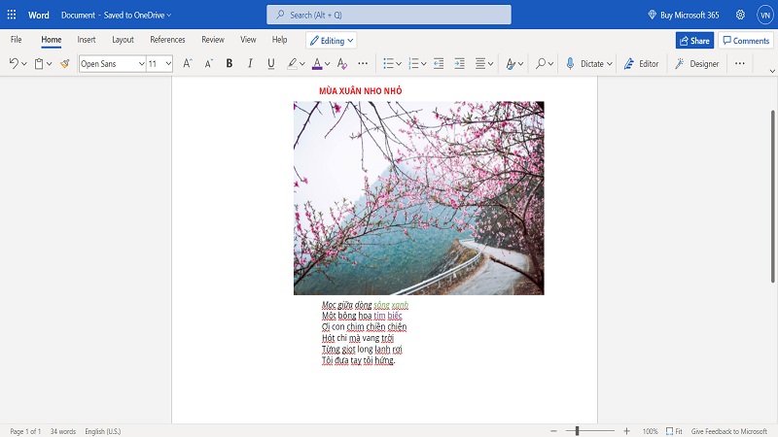Apply a numbered list
The height and width of the screenshot is (437, 778).
(x=413, y=63)
